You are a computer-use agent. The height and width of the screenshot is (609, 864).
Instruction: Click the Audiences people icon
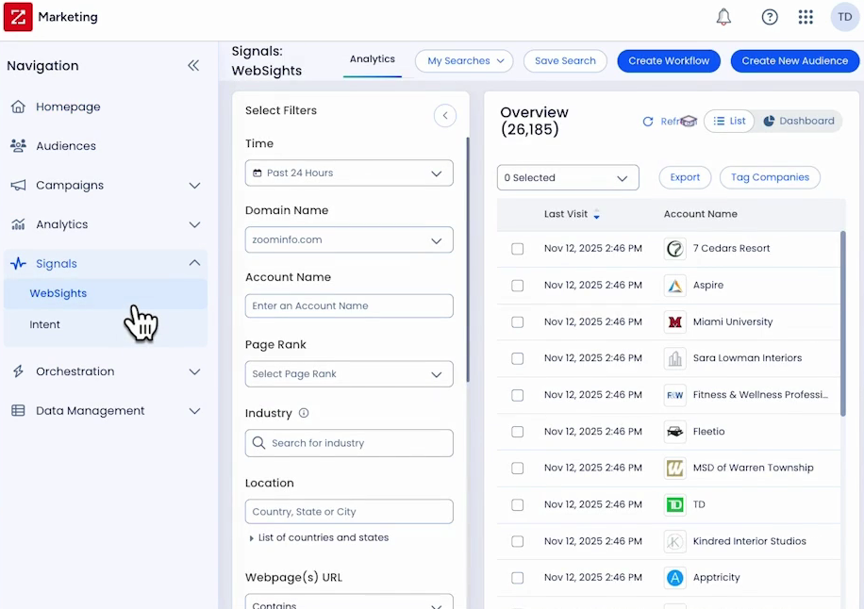(18, 145)
